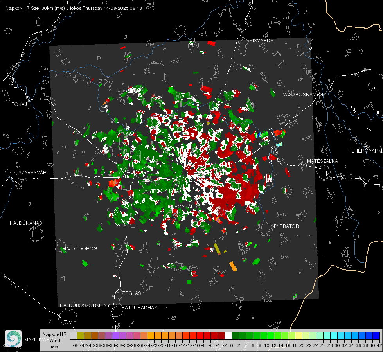Click the olive swatch between -64 and -42
This screenshot has height=352, width=383.
[x=80, y=336]
